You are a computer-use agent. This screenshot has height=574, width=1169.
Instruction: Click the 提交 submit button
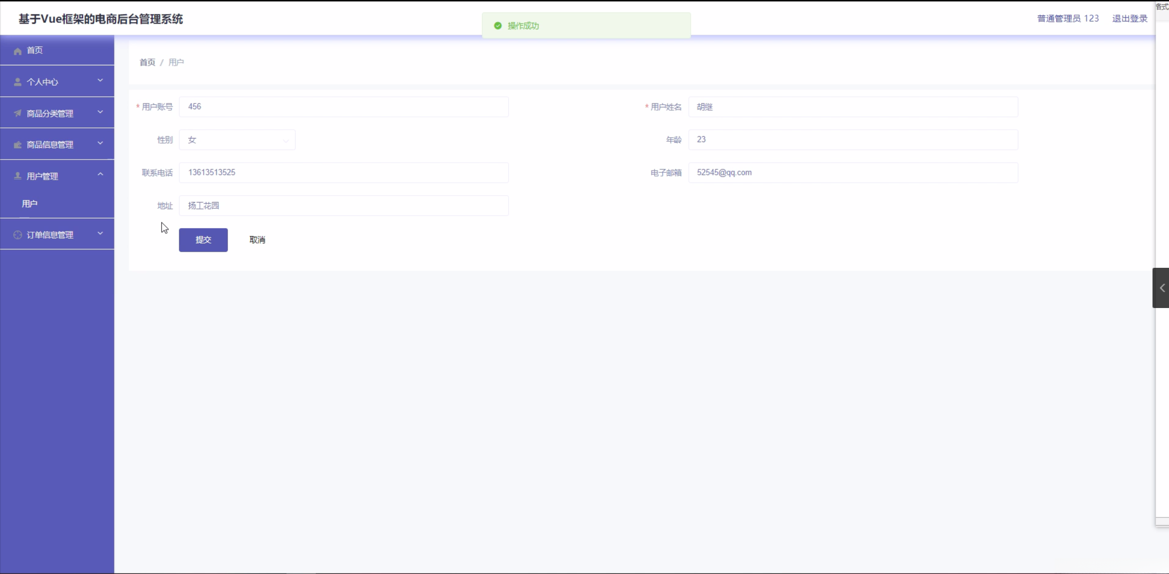coord(203,240)
